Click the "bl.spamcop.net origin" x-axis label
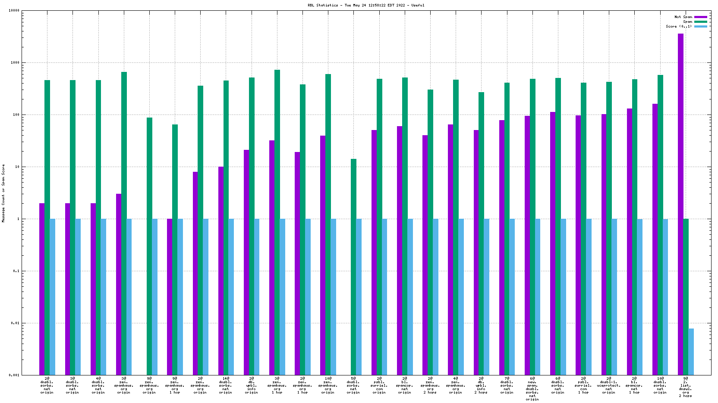Viewport: 718px width, 403px height. [x=405, y=385]
